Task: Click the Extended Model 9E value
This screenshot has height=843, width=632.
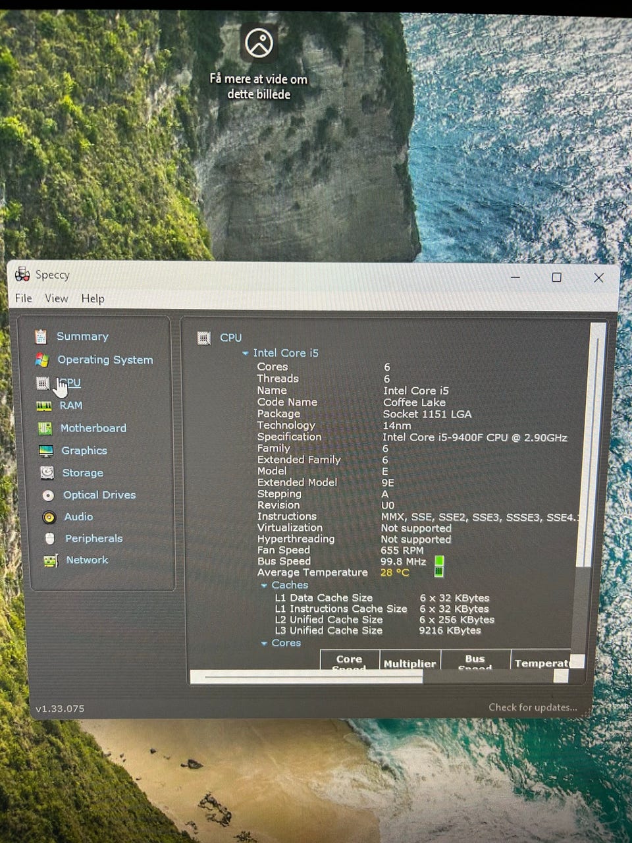Action: [388, 483]
